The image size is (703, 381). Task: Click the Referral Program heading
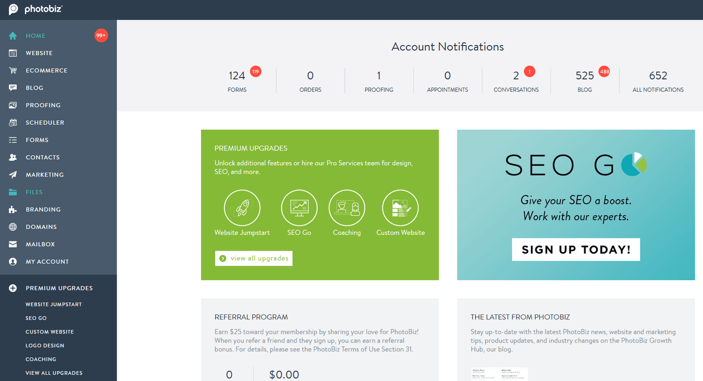(251, 317)
